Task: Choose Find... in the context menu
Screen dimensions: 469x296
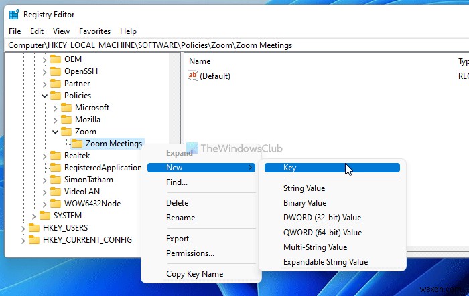Action: [x=177, y=182]
